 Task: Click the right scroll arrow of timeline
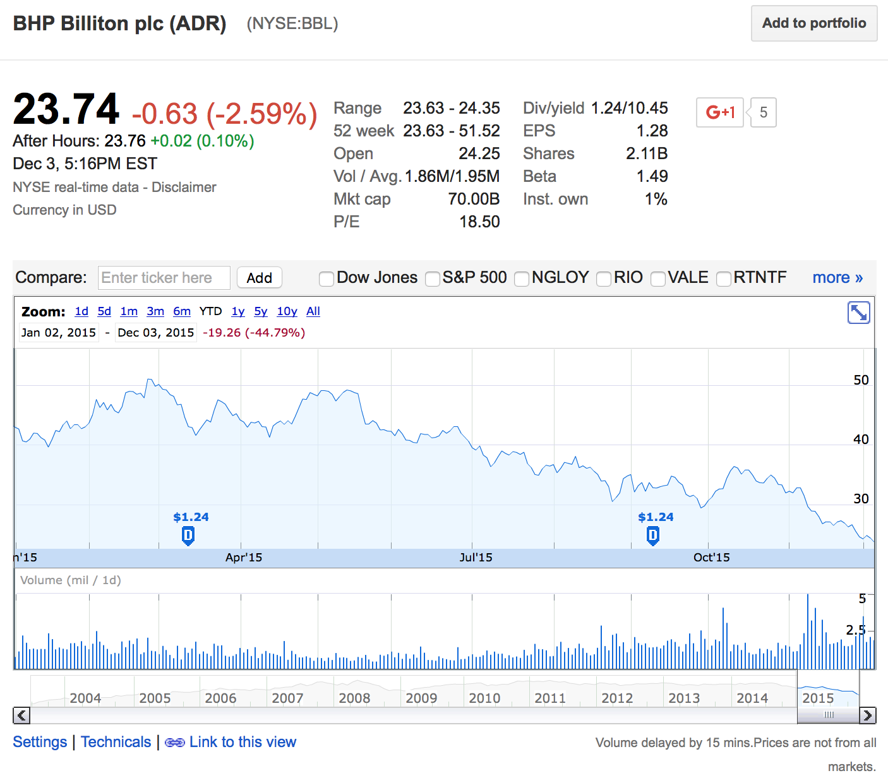[868, 715]
